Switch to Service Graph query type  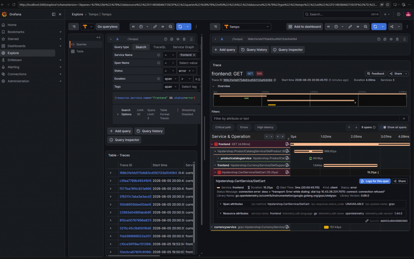[x=183, y=47]
